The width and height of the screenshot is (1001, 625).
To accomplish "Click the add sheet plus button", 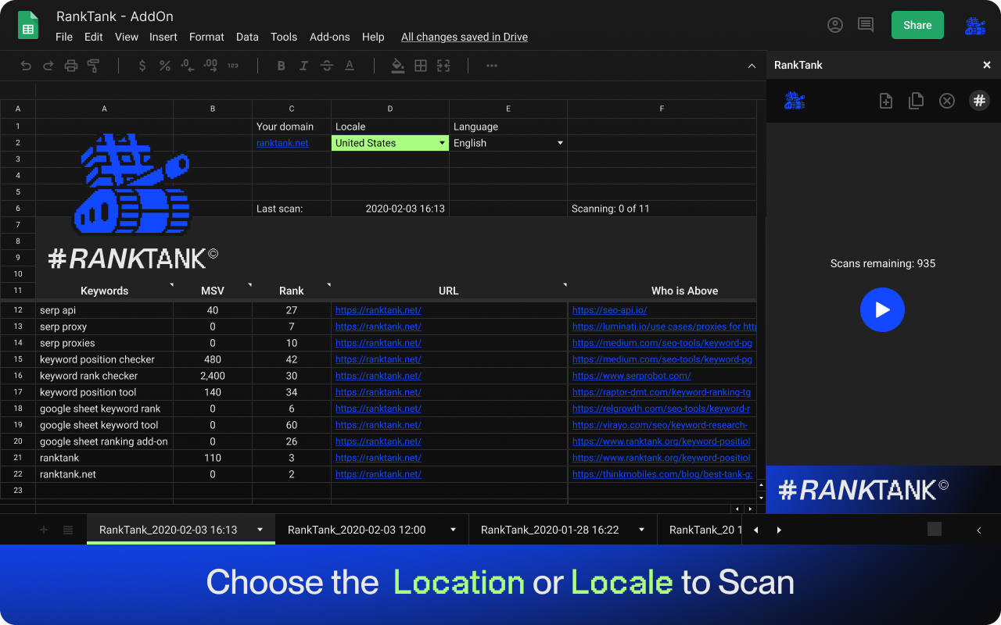I will click(x=44, y=530).
